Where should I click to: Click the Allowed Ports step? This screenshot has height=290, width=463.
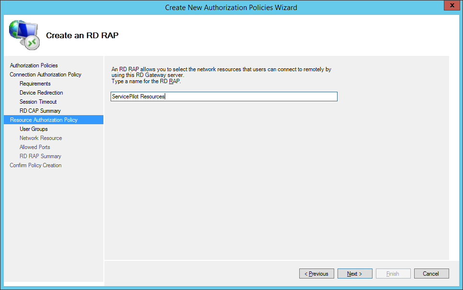point(34,147)
